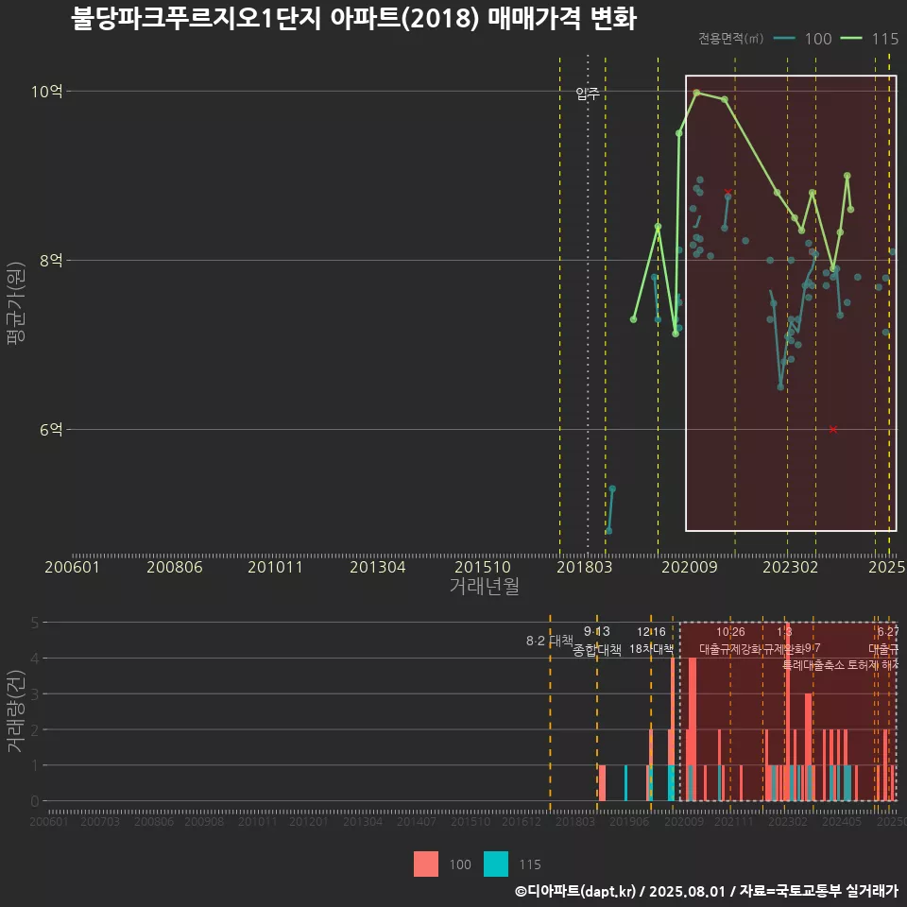Click the 115 line peak point at 10억

[x=696, y=93]
